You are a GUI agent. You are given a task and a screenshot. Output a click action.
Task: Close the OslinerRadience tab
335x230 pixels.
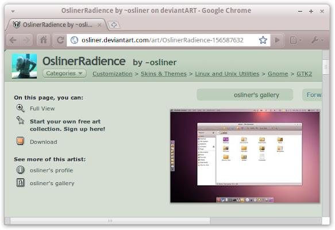[99, 25]
